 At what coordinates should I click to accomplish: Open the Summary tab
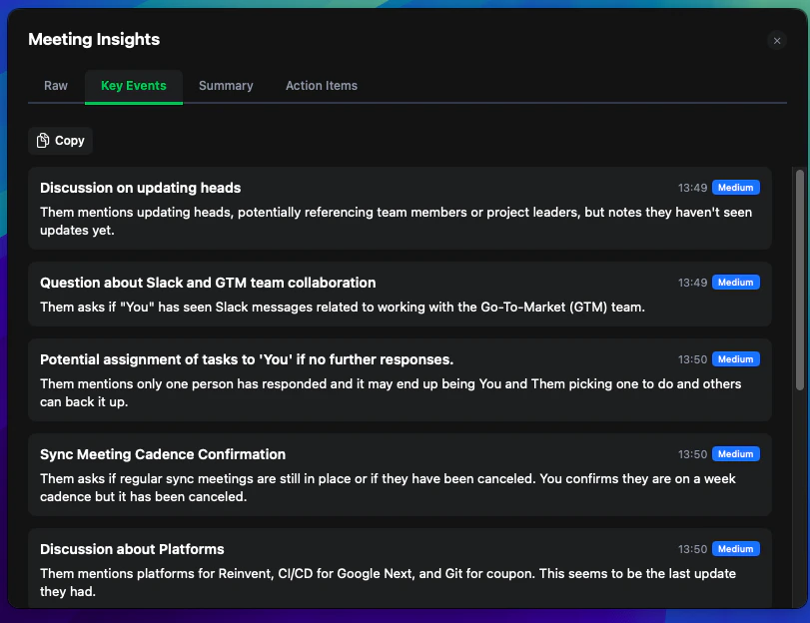point(225,86)
